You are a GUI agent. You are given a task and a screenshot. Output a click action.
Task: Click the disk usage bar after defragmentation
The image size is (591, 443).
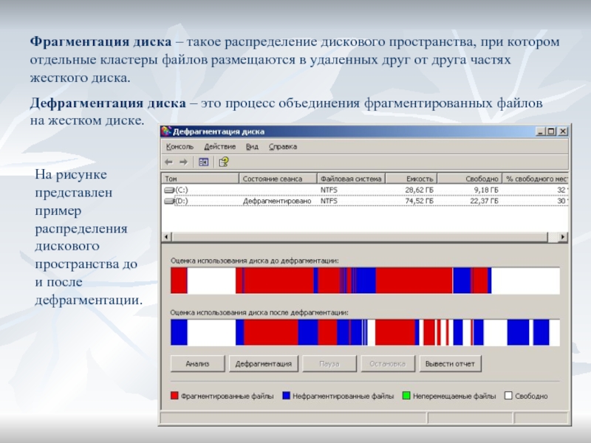point(365,332)
